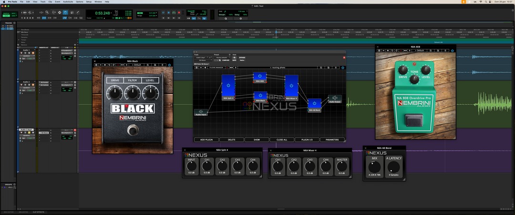The height and width of the screenshot is (215, 515).
Task: Open NXA Black Default preset dropdown
Action: click(x=136, y=65)
